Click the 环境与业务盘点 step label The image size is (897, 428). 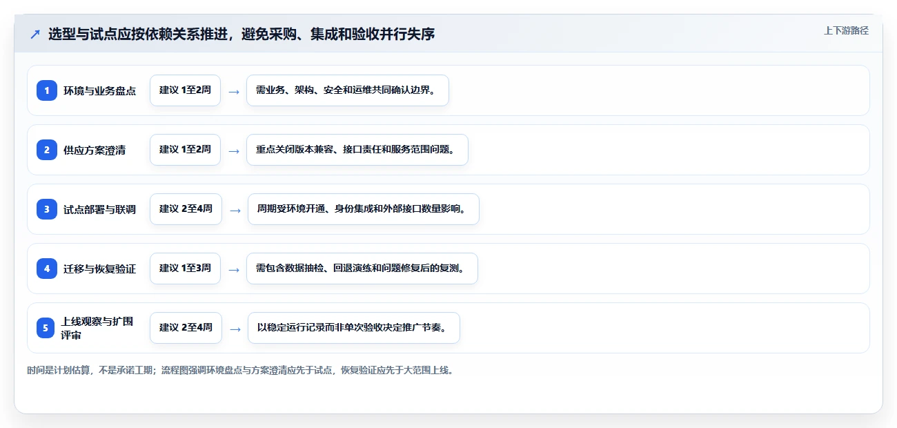tap(99, 90)
